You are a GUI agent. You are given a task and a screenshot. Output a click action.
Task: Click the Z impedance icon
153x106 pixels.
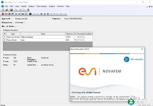tap(45, 14)
